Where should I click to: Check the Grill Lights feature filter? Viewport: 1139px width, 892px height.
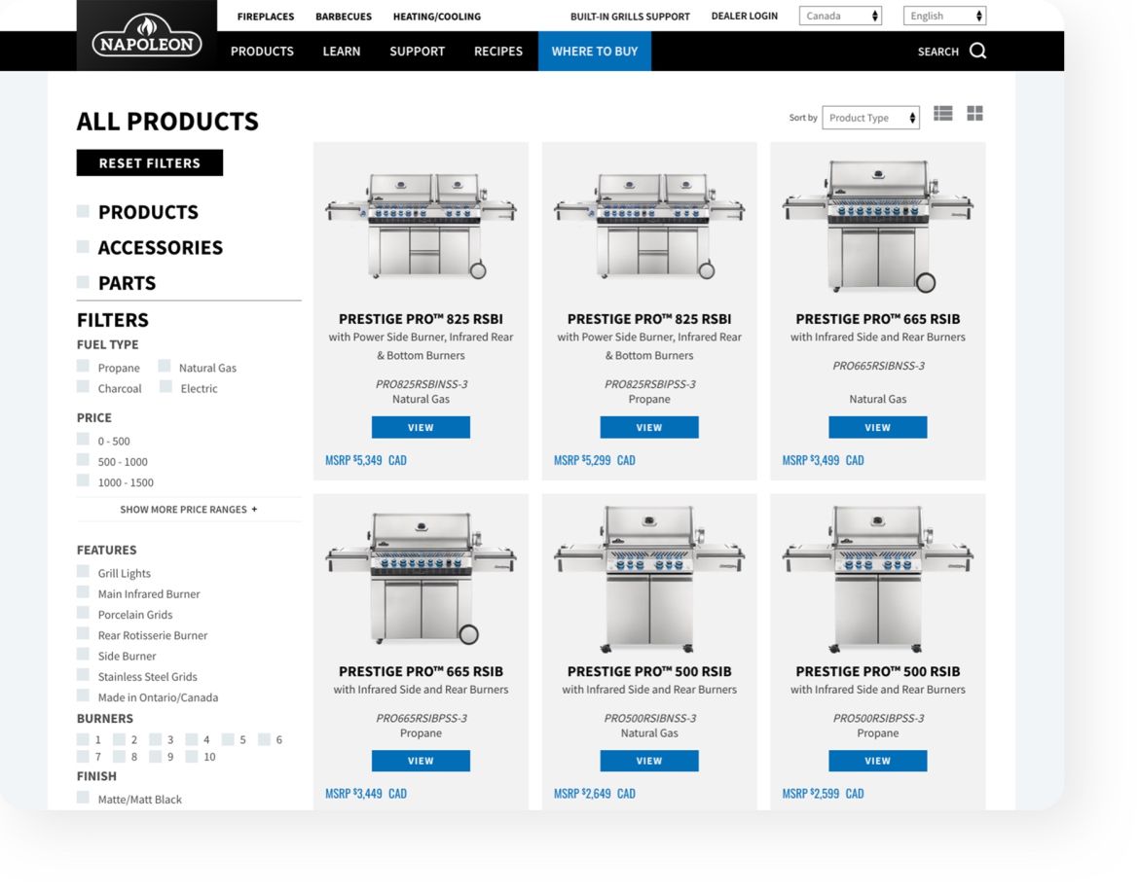[83, 572]
